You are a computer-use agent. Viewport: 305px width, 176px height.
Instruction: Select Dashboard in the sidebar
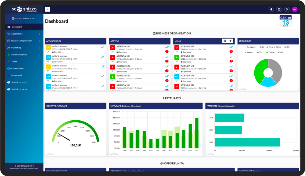(24, 27)
